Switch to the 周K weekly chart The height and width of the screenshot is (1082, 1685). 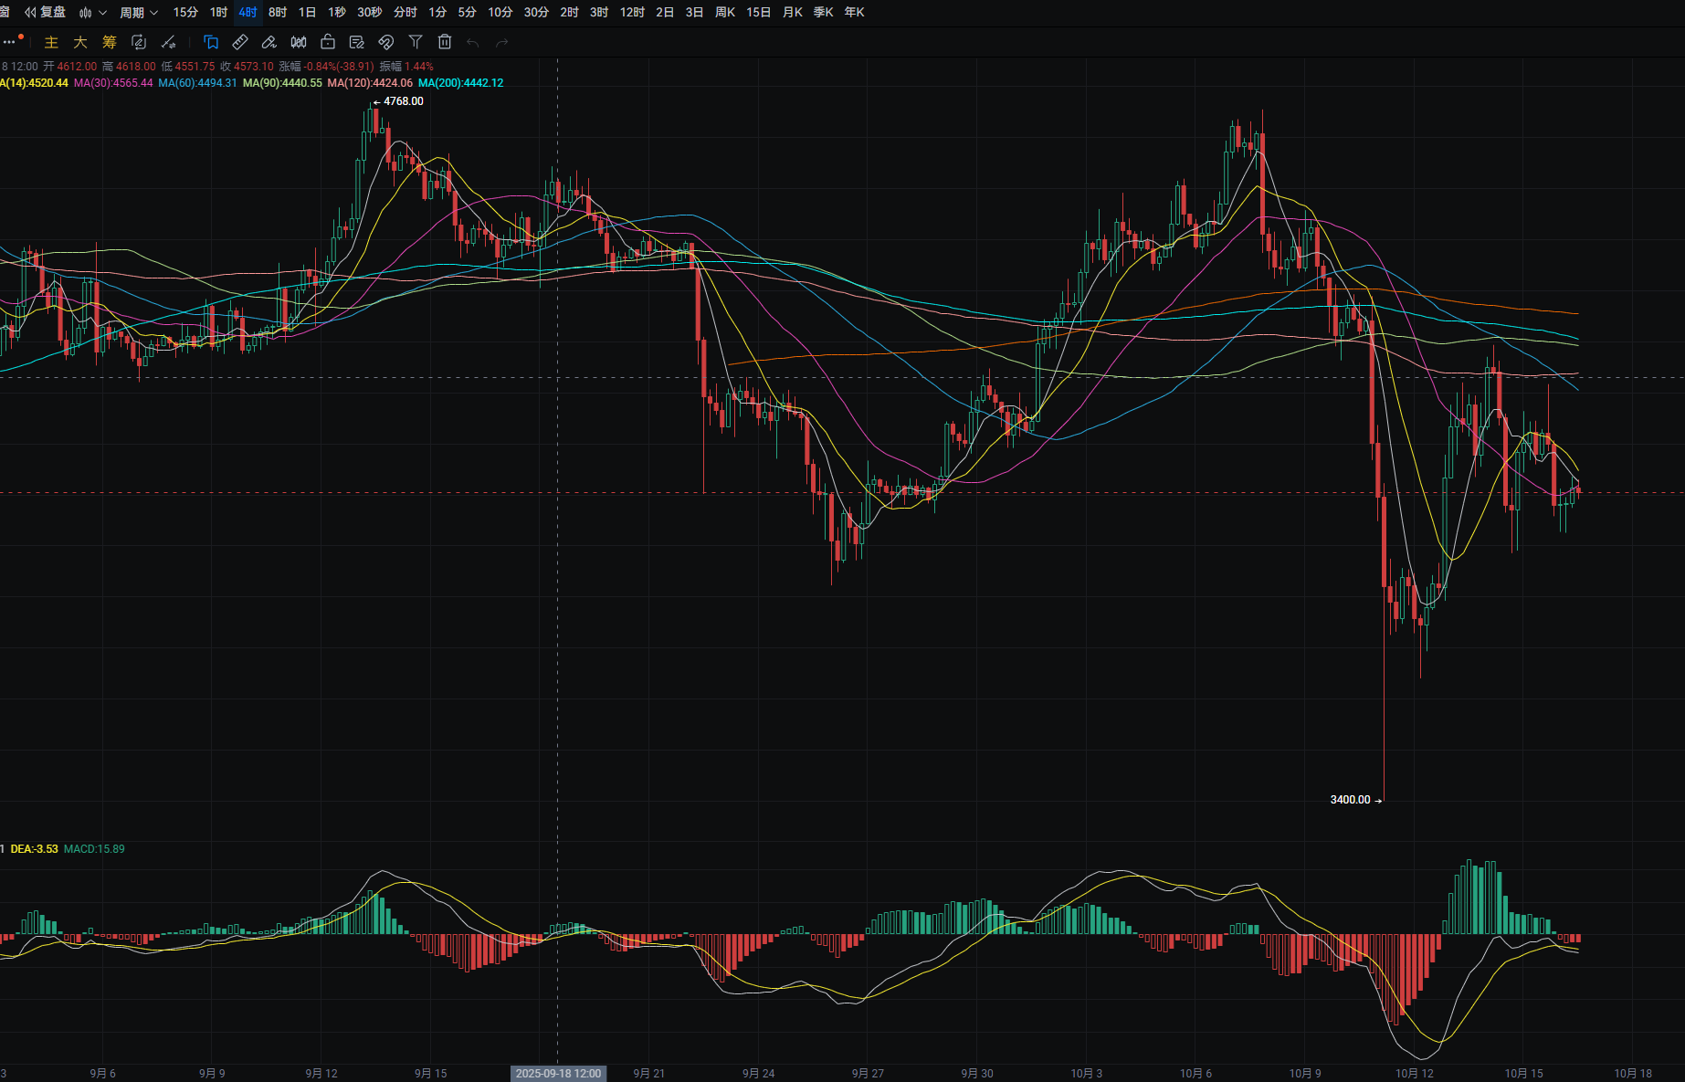click(x=725, y=12)
